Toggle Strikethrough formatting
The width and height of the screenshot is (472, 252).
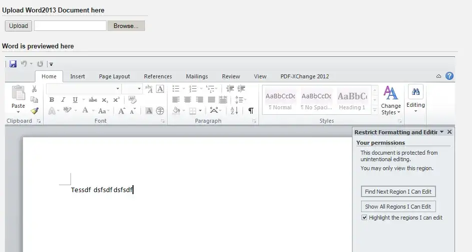[92, 100]
